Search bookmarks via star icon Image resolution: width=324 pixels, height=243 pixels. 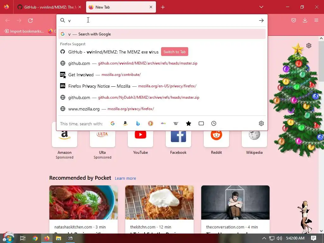pos(189,124)
